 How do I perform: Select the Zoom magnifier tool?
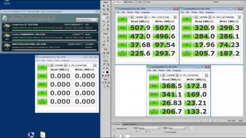[108, 86]
